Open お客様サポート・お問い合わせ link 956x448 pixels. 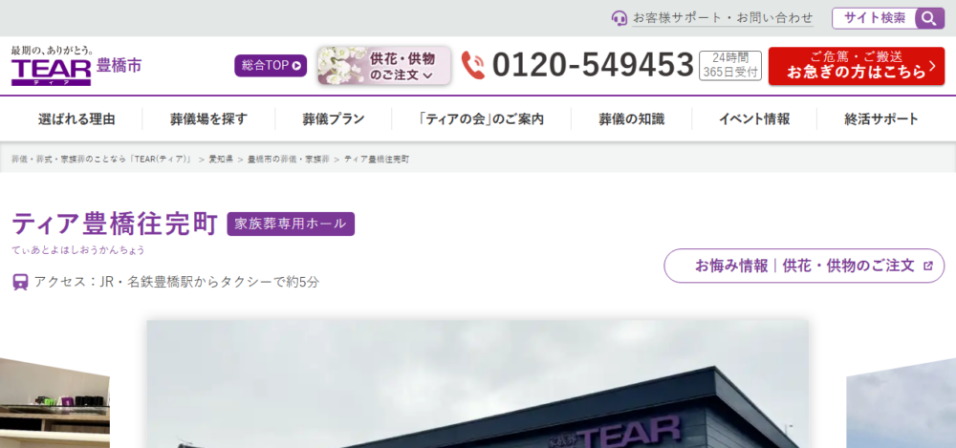723,18
